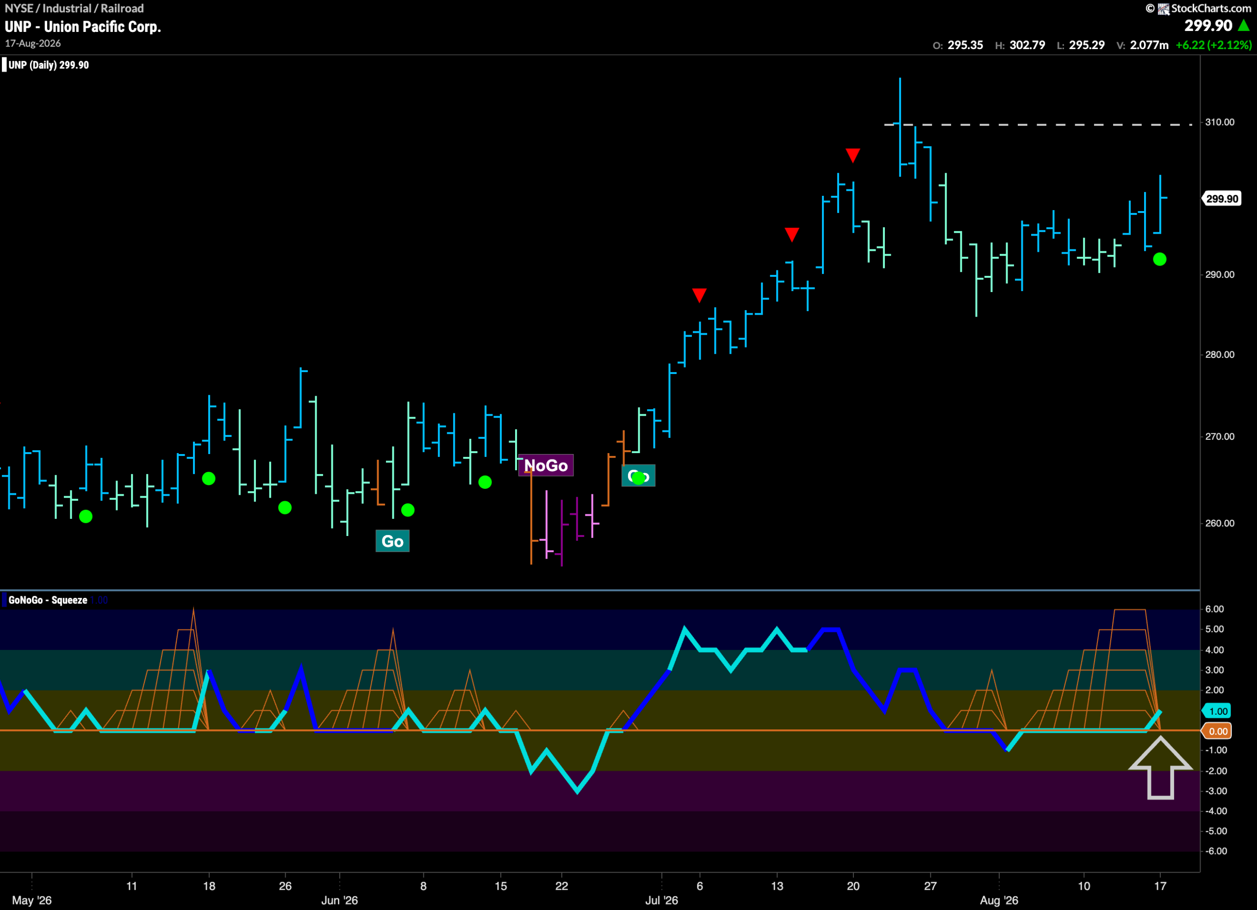
Task: Click the UNP - Union Pacific Corp. title
Action: click(x=83, y=27)
